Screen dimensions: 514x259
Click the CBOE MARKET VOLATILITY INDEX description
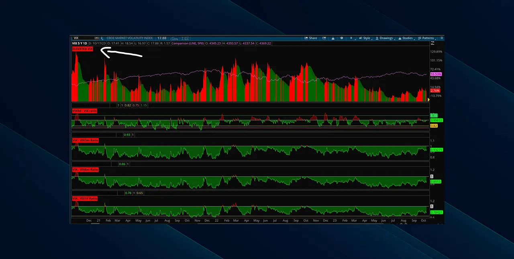coord(129,38)
